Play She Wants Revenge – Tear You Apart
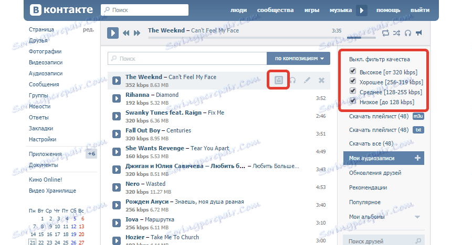472x245 pixels. pyautogui.click(x=117, y=152)
